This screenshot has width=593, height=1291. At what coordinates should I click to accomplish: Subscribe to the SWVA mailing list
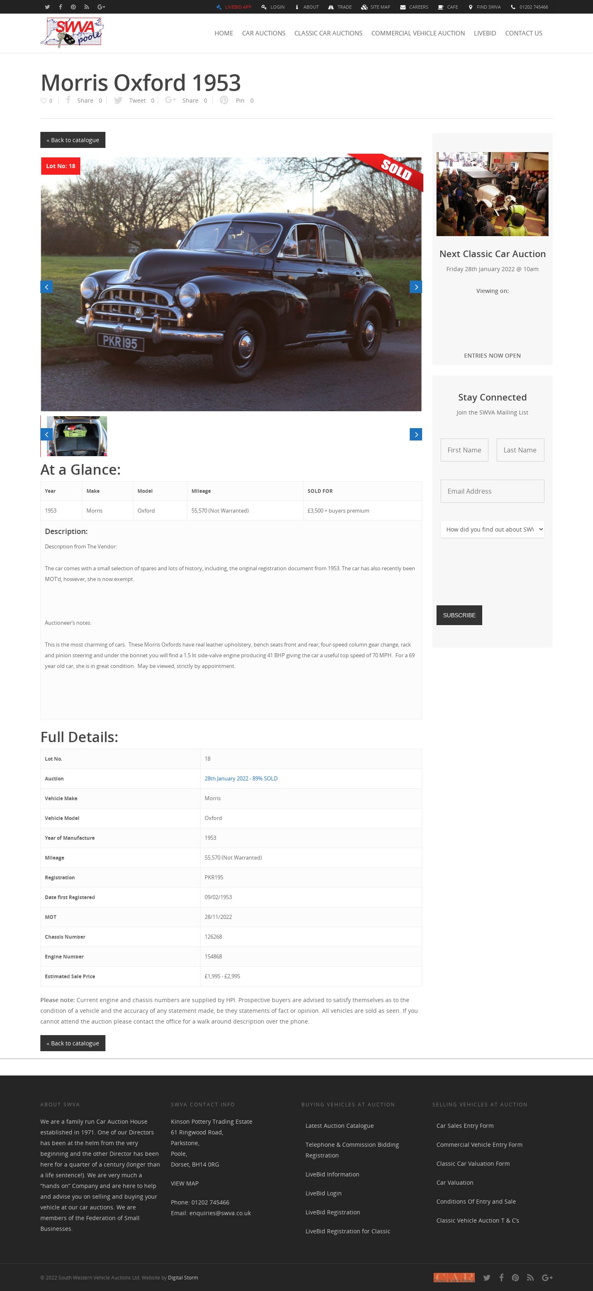tap(459, 615)
